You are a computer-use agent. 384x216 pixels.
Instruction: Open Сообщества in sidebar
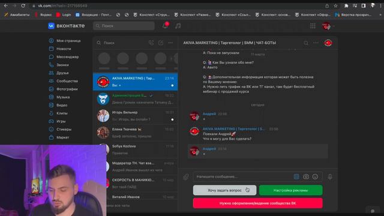coord(63,81)
